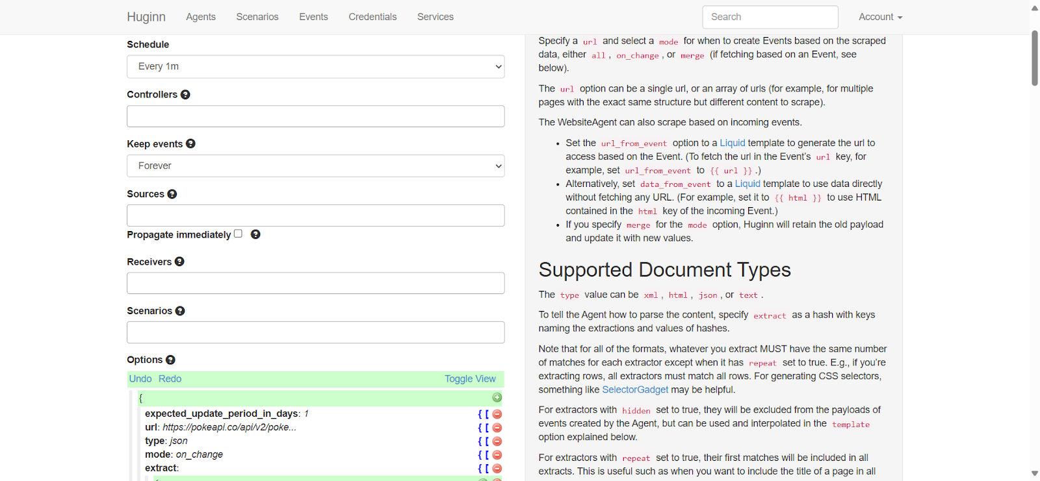Go to Huginn home
1040x481 pixels.
(146, 17)
